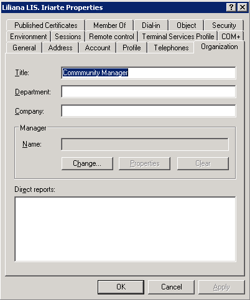Click the Cancel button
250x300 pixels.
pyautogui.click(x=172, y=287)
